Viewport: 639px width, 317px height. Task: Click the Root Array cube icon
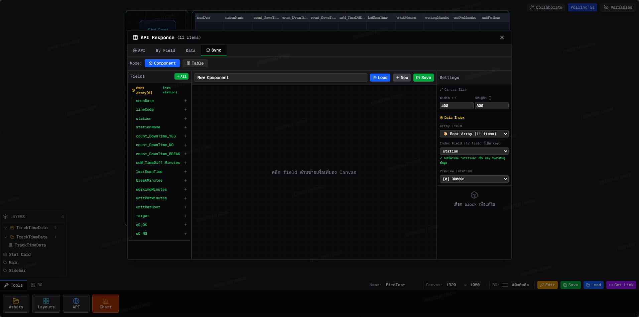(x=133, y=90)
